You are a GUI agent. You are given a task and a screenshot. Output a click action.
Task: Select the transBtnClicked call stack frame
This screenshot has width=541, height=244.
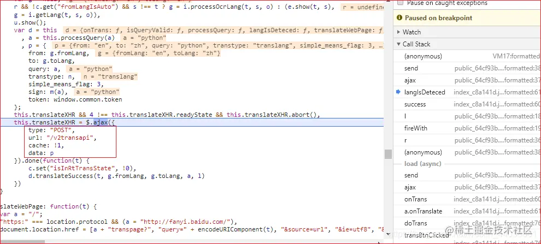click(426, 235)
